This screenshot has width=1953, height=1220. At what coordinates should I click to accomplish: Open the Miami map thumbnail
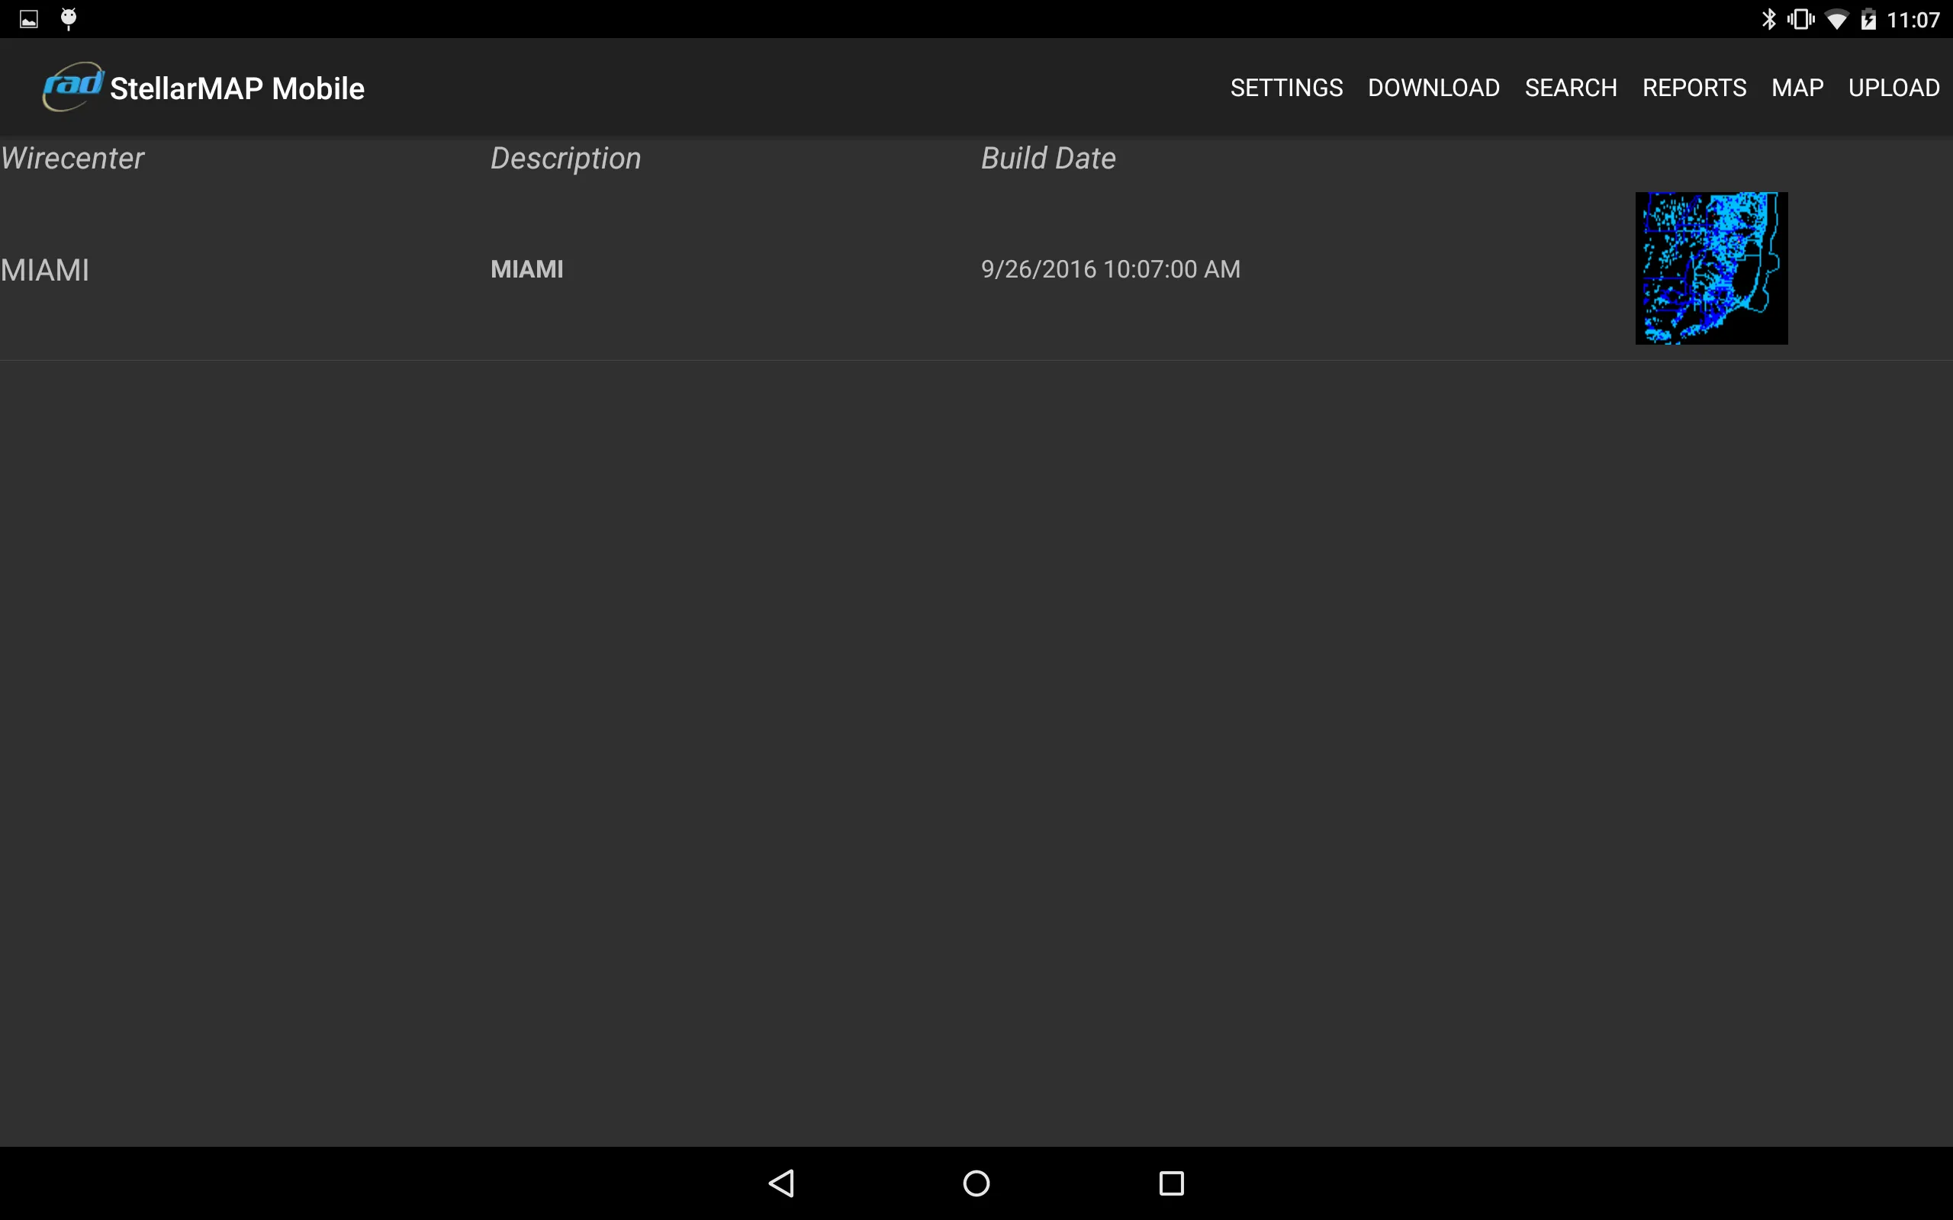[1711, 268]
